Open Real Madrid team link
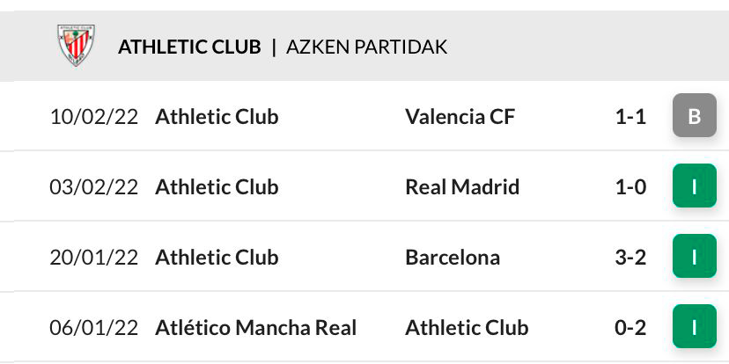 (x=462, y=186)
